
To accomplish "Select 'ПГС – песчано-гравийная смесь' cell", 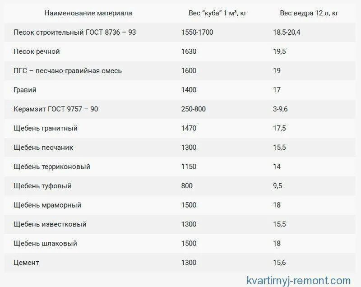I will [67, 71].
